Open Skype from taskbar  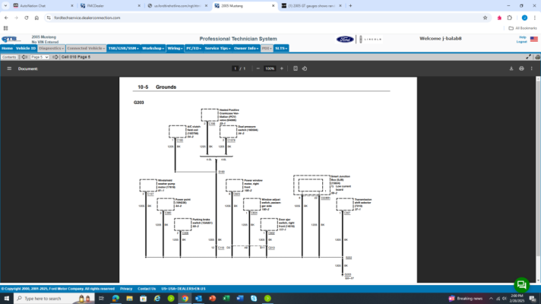[x=254, y=298]
